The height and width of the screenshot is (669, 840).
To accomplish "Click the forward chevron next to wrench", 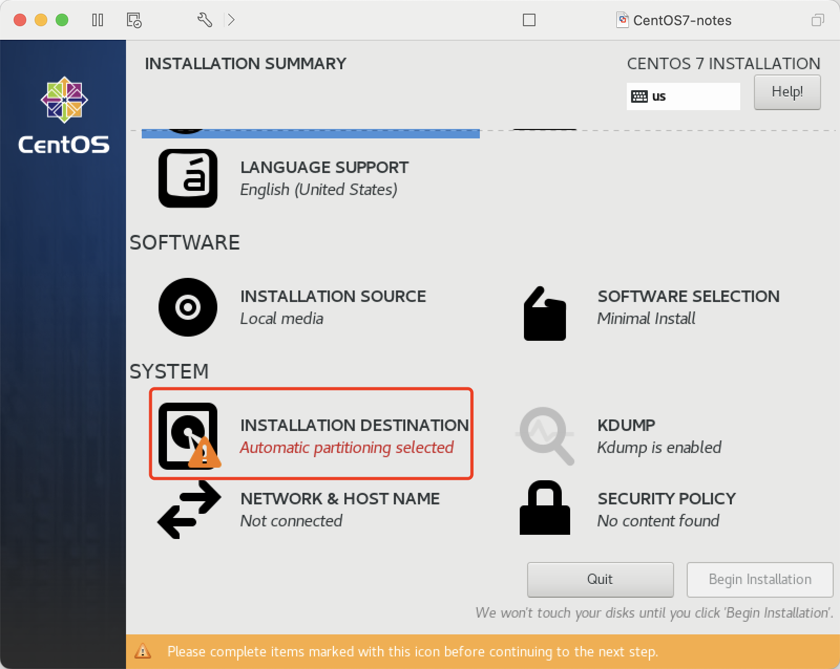I will (231, 20).
